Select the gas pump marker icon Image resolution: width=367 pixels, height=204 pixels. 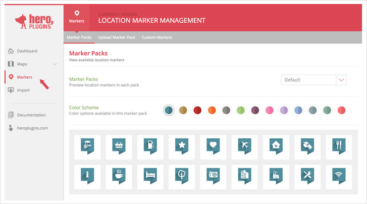click(x=150, y=146)
